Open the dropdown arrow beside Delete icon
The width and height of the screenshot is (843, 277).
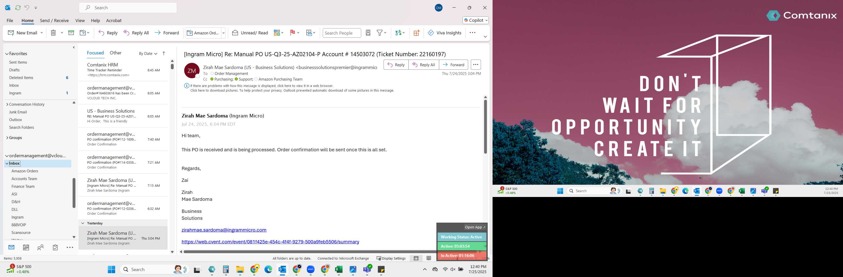point(62,33)
